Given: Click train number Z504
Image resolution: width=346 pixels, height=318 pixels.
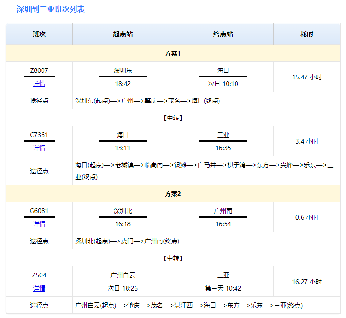Looking at the screenshot, I should pyautogui.click(x=39, y=275).
